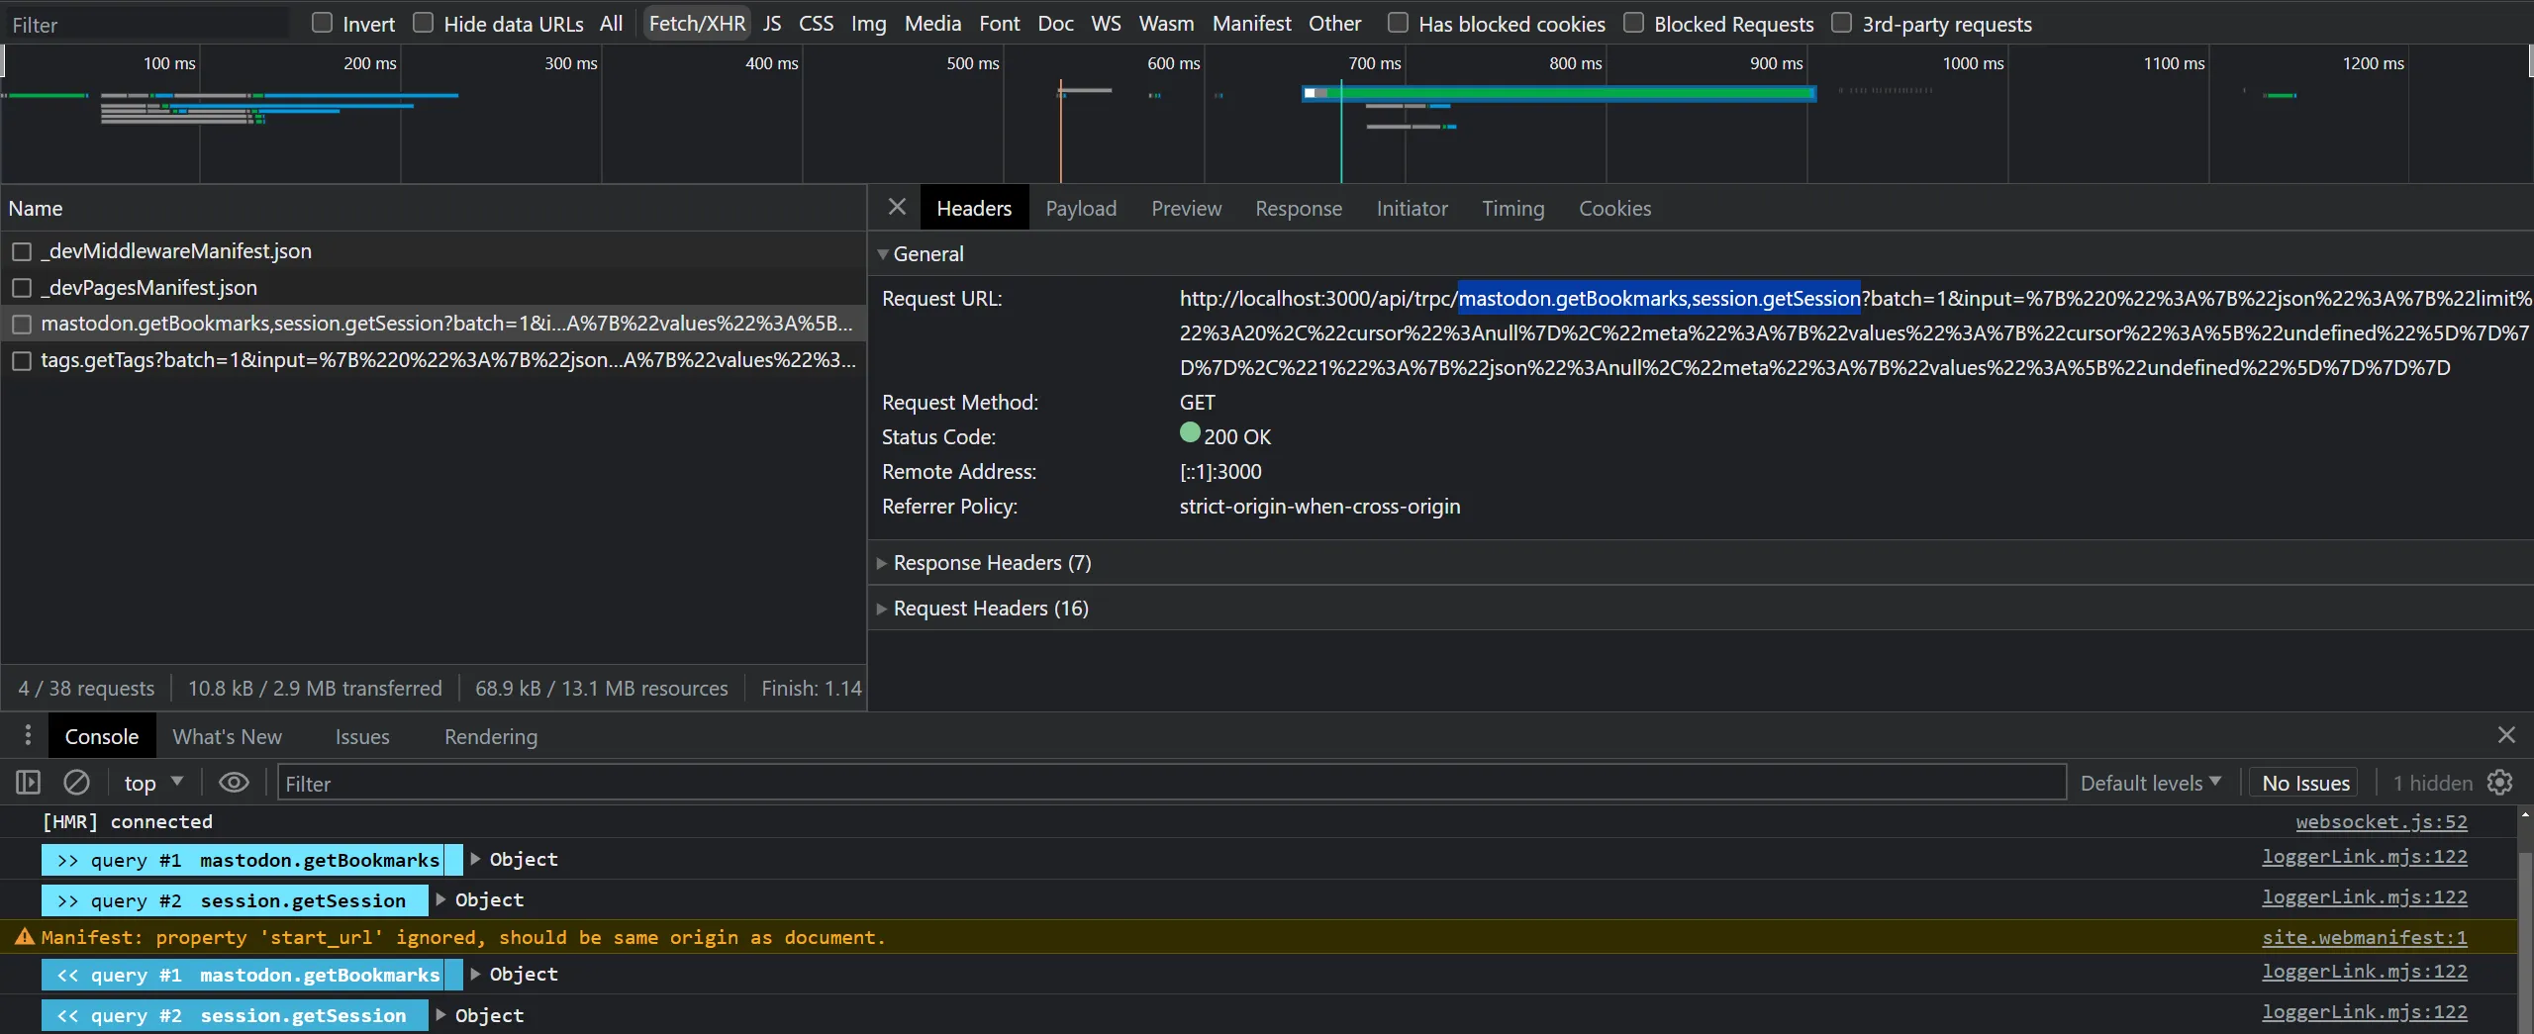Click No Issues button
The width and height of the screenshot is (2534, 1034).
tap(2304, 783)
